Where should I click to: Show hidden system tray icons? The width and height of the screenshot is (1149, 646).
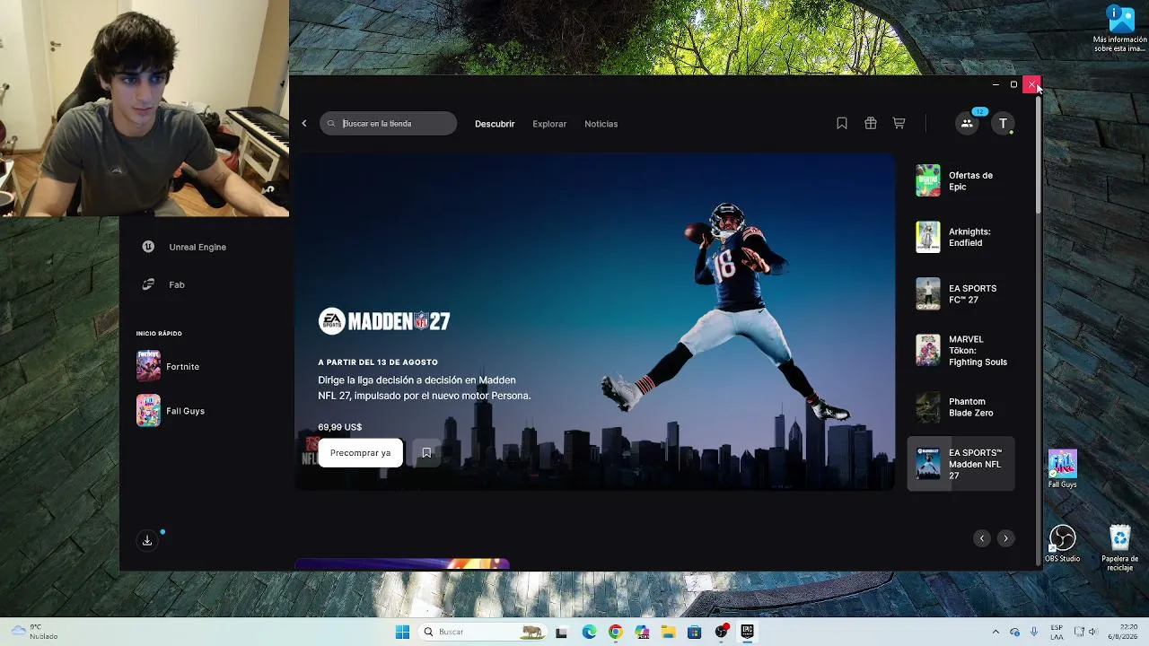click(995, 632)
